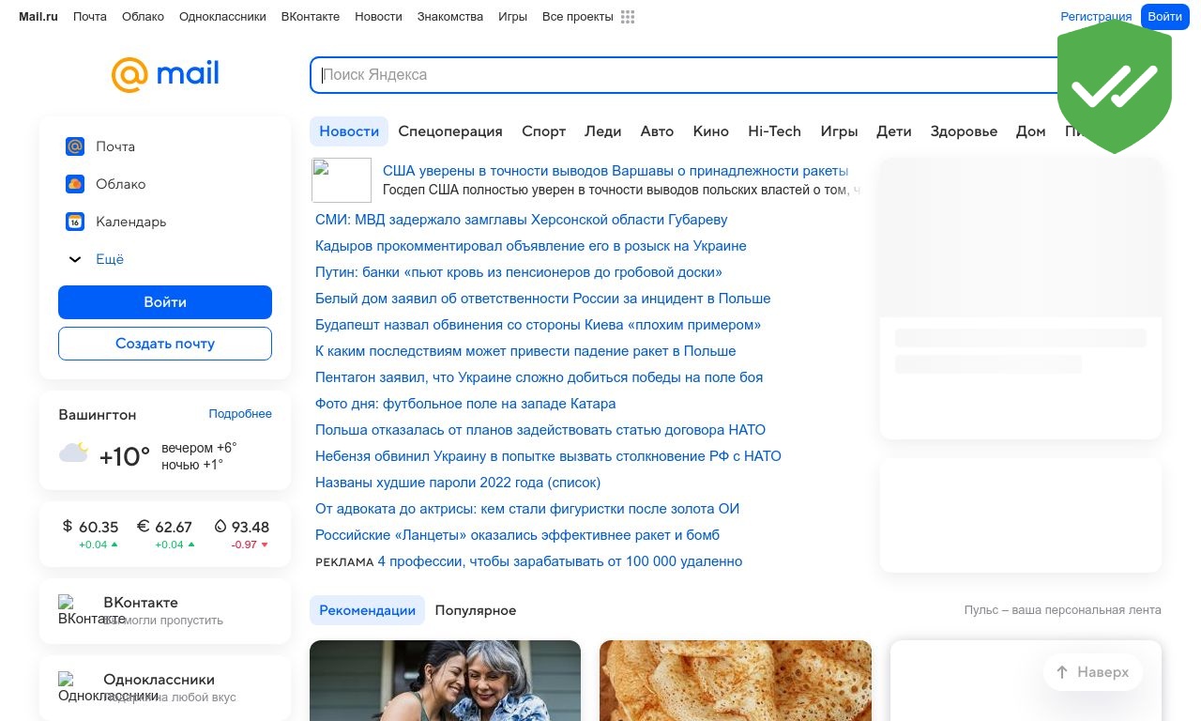This screenshot has width=1201, height=721.
Task: Click the ad link about 4 профессии
Action: click(560, 561)
